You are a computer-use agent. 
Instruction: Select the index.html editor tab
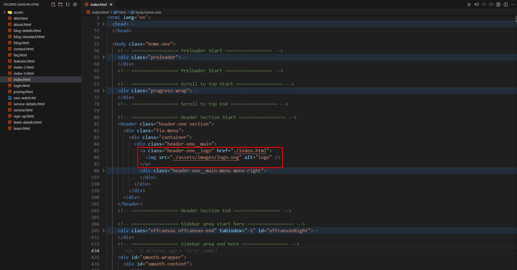98,4
